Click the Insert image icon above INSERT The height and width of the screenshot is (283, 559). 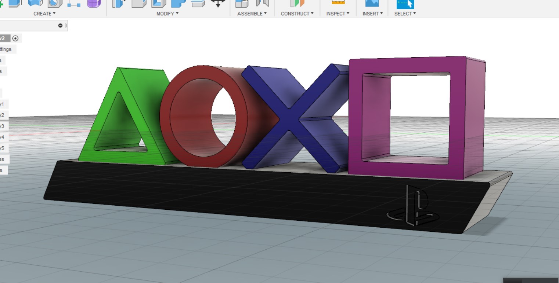(x=372, y=3)
